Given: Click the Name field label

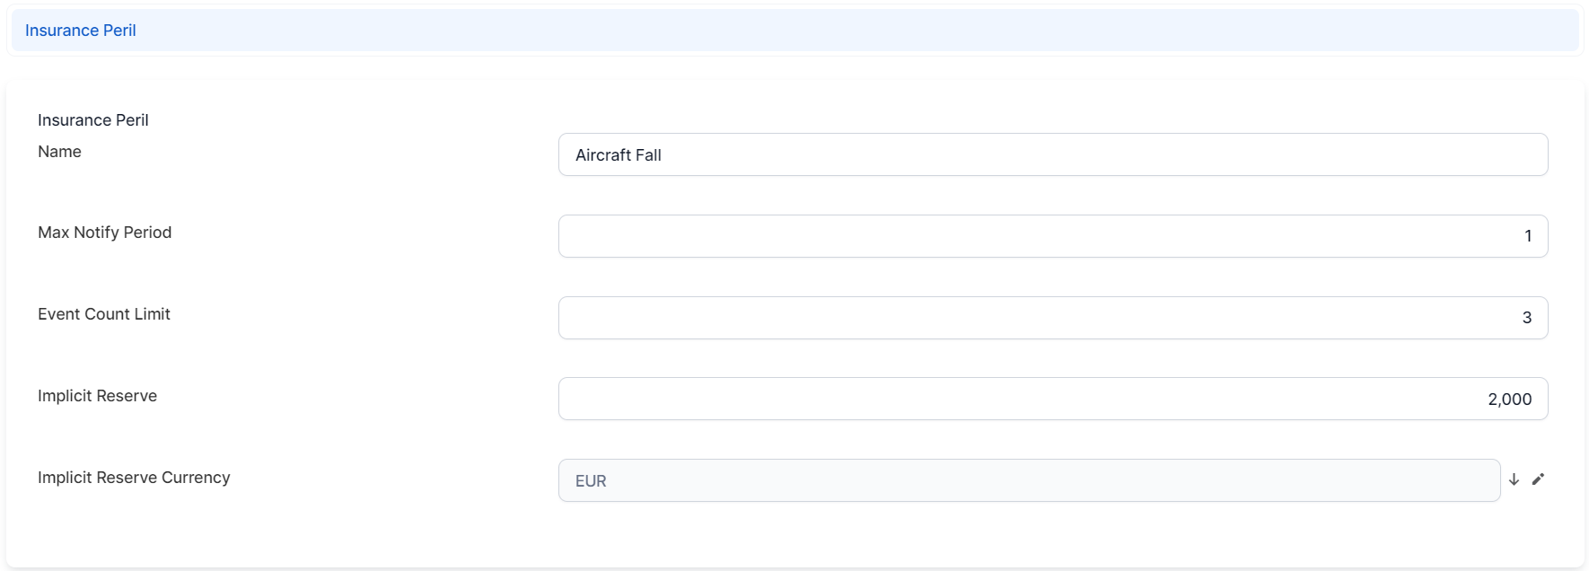Looking at the screenshot, I should (x=59, y=152).
